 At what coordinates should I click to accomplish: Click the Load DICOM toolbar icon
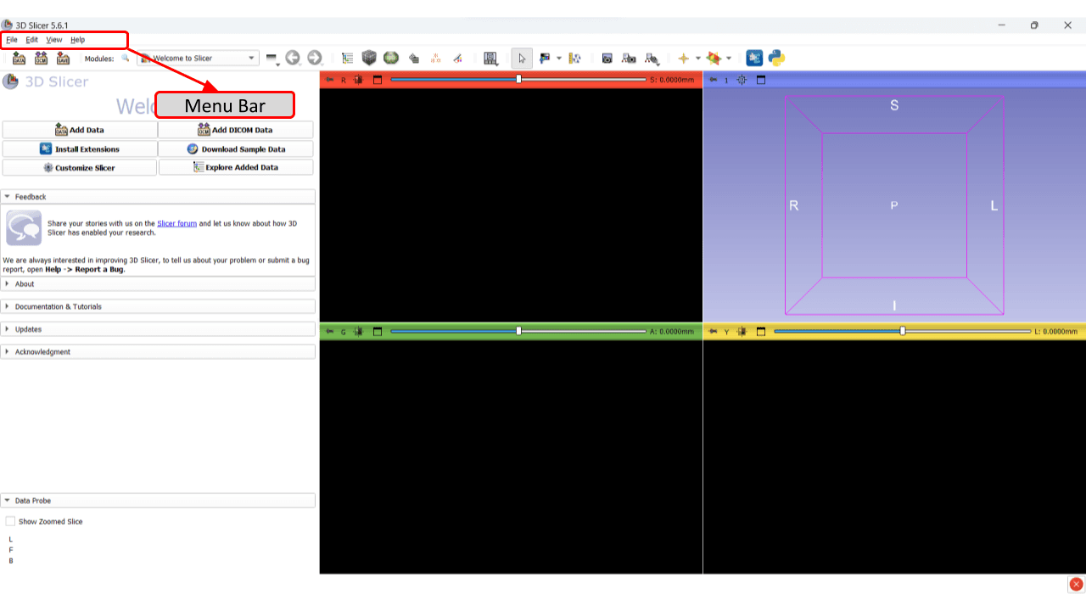pyautogui.click(x=41, y=58)
